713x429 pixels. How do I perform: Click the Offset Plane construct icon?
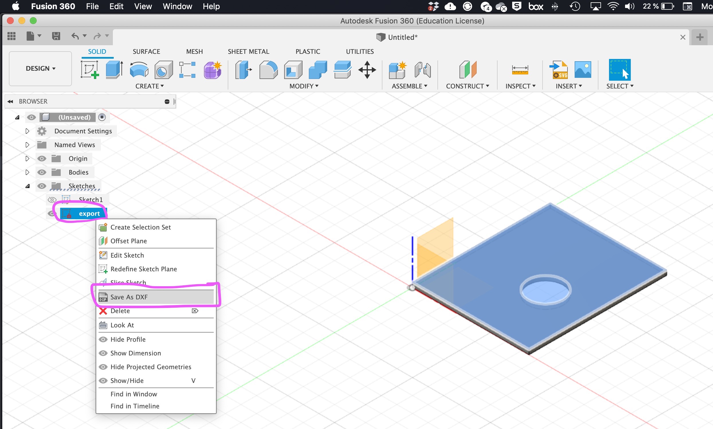[468, 70]
